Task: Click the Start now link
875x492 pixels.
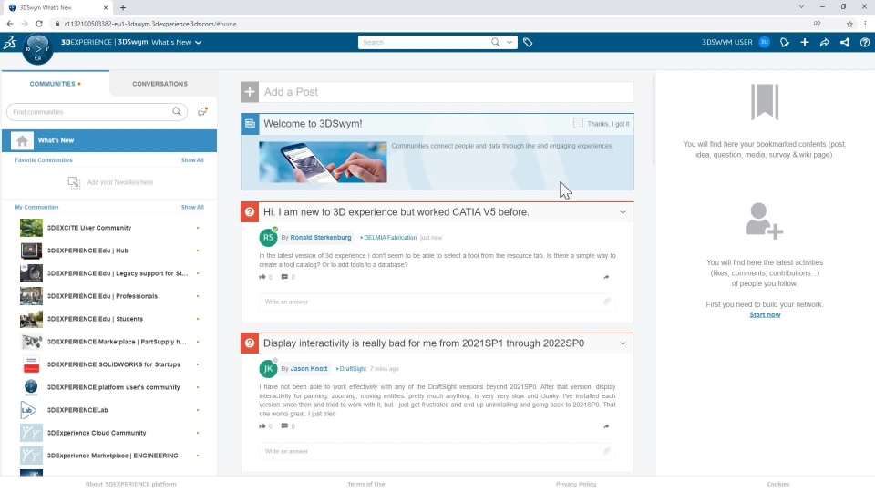Action: pos(765,314)
